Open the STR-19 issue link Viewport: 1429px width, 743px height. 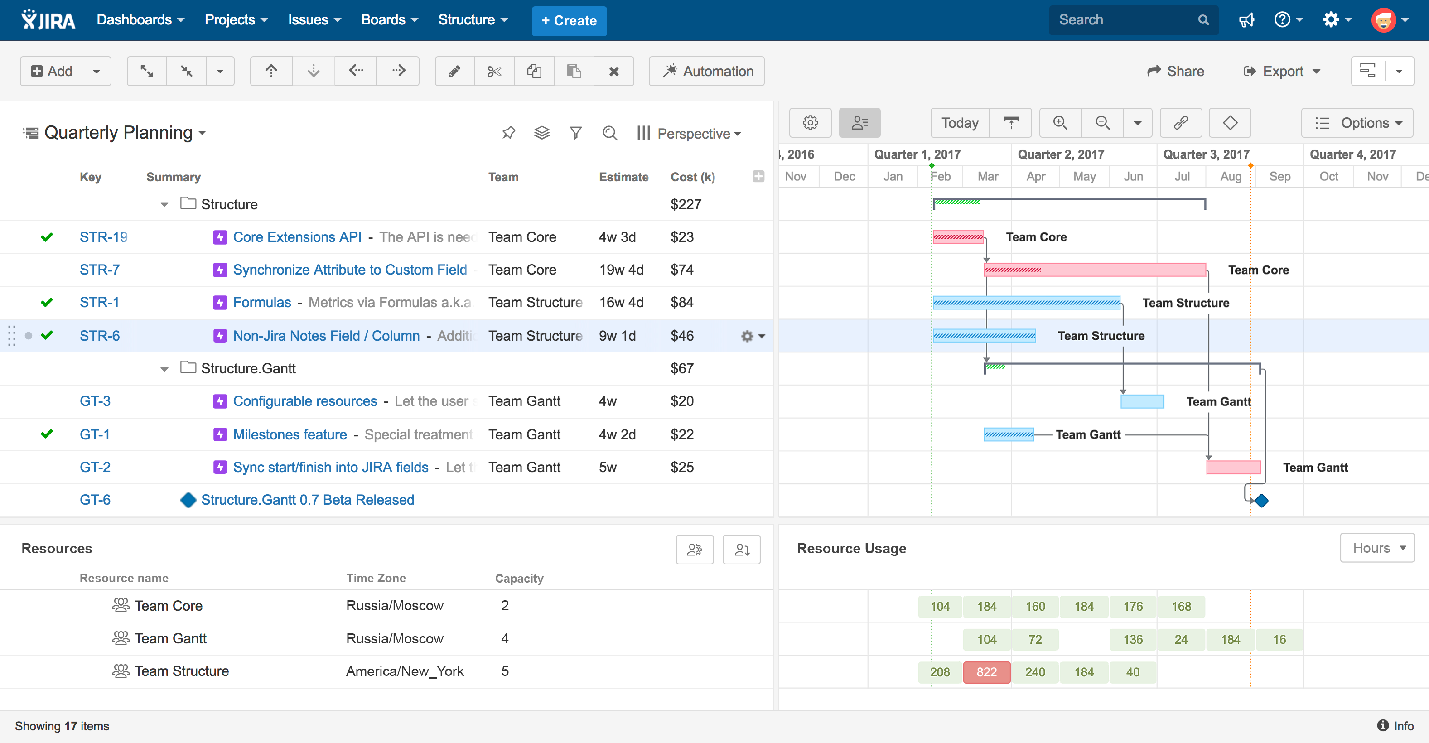tap(104, 237)
